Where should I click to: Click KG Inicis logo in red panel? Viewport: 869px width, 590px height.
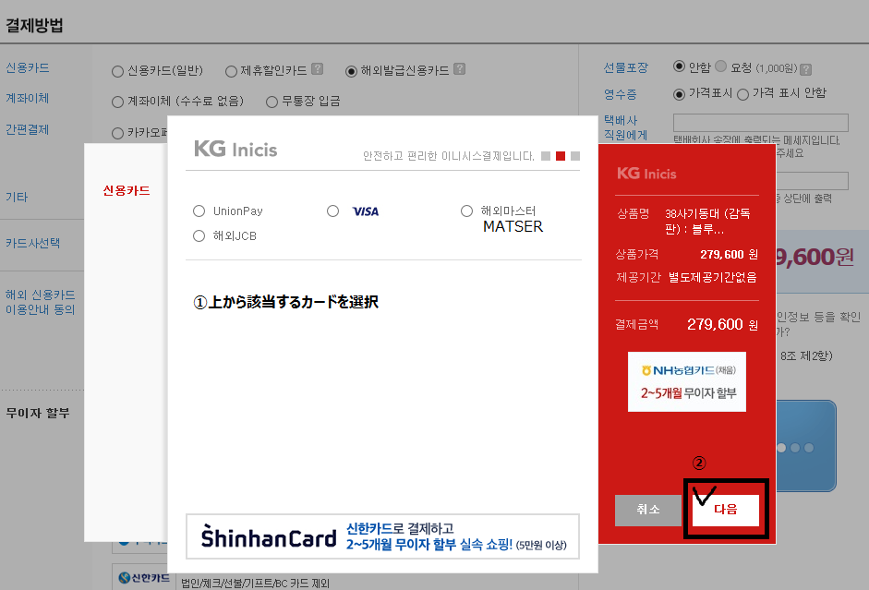pos(646,174)
